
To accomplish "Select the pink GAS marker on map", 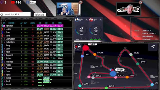I will 89,77.
